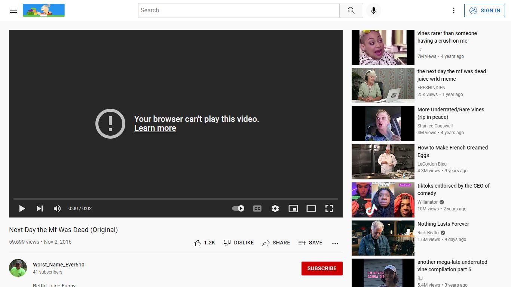Click channel name Willanator

pos(428,202)
